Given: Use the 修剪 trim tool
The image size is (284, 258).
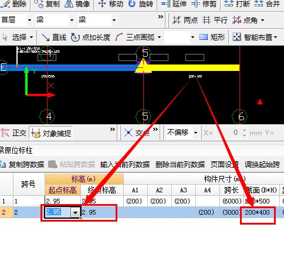Looking at the screenshot, I should pyautogui.click(x=204, y=4).
